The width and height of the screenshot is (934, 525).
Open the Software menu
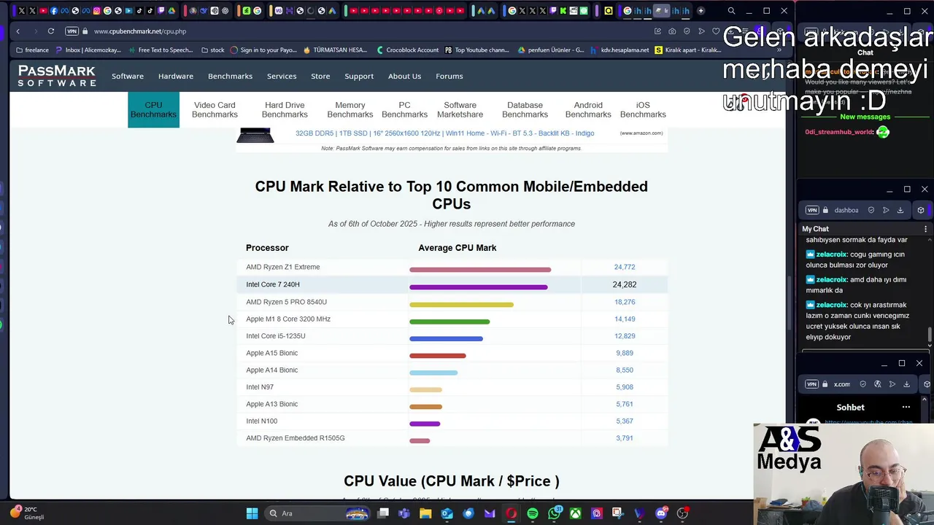[x=128, y=76]
